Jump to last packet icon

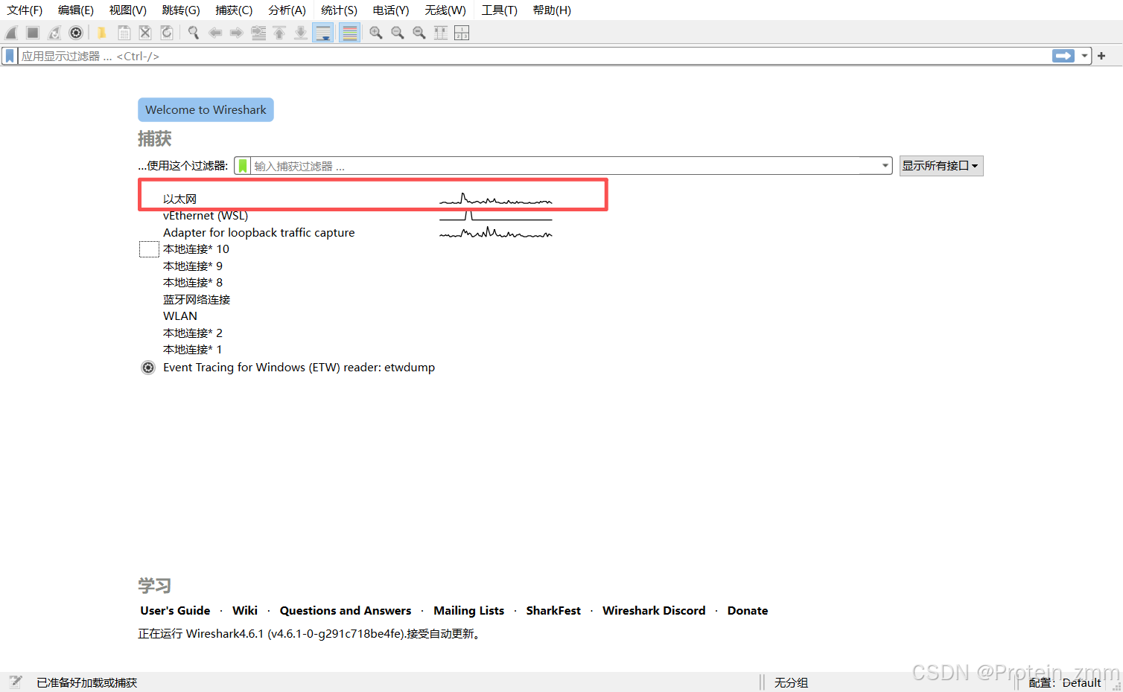(301, 33)
